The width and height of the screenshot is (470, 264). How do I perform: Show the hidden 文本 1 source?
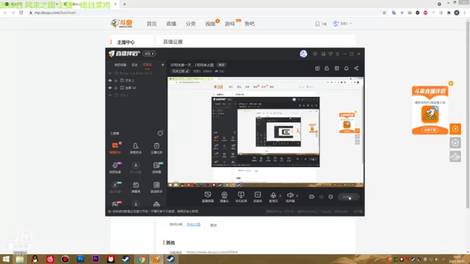[110, 95]
